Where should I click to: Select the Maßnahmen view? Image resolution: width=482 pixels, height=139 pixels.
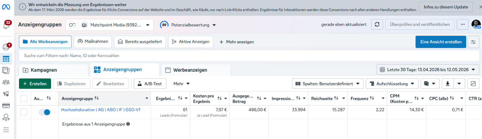coord(93,42)
